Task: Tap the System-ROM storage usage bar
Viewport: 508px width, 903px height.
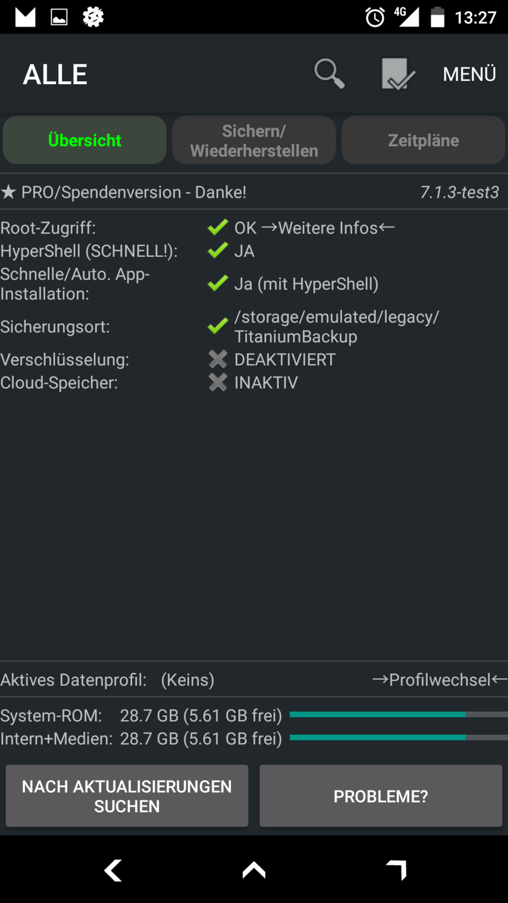Action: pyautogui.click(x=398, y=714)
